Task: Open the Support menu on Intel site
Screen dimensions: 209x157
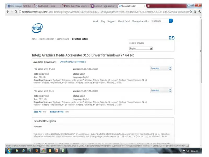Action: click(x=112, y=21)
